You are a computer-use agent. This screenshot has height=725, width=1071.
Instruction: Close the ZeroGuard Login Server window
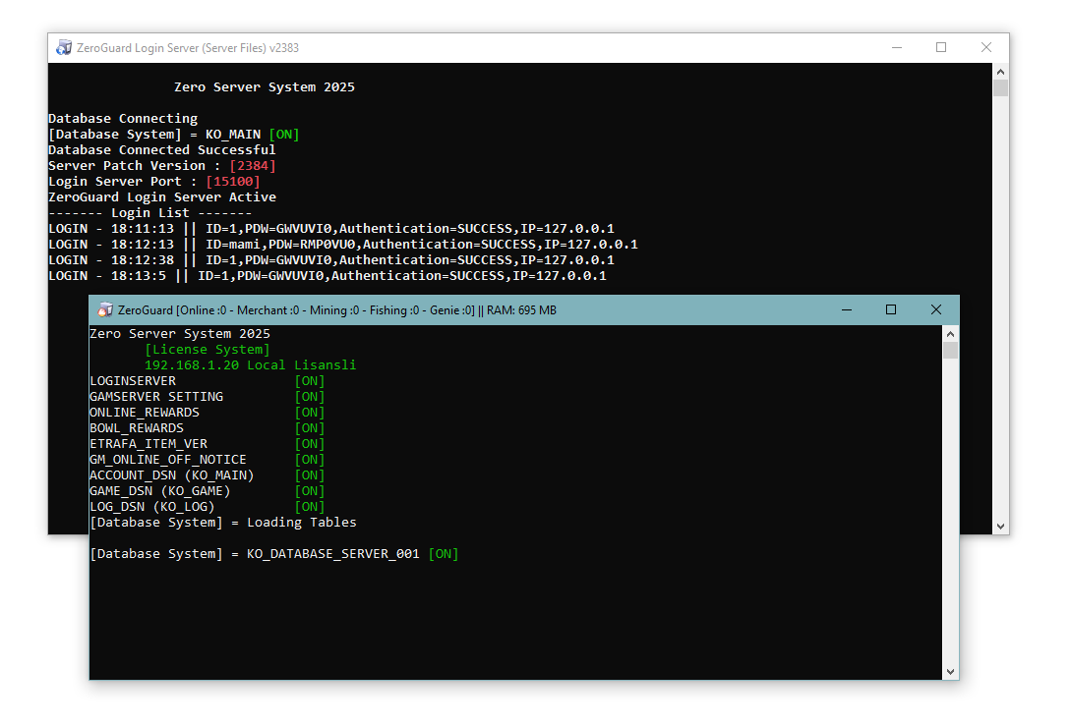pos(986,47)
